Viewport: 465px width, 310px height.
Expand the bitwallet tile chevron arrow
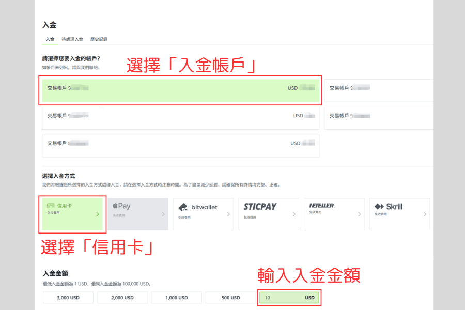tap(229, 214)
